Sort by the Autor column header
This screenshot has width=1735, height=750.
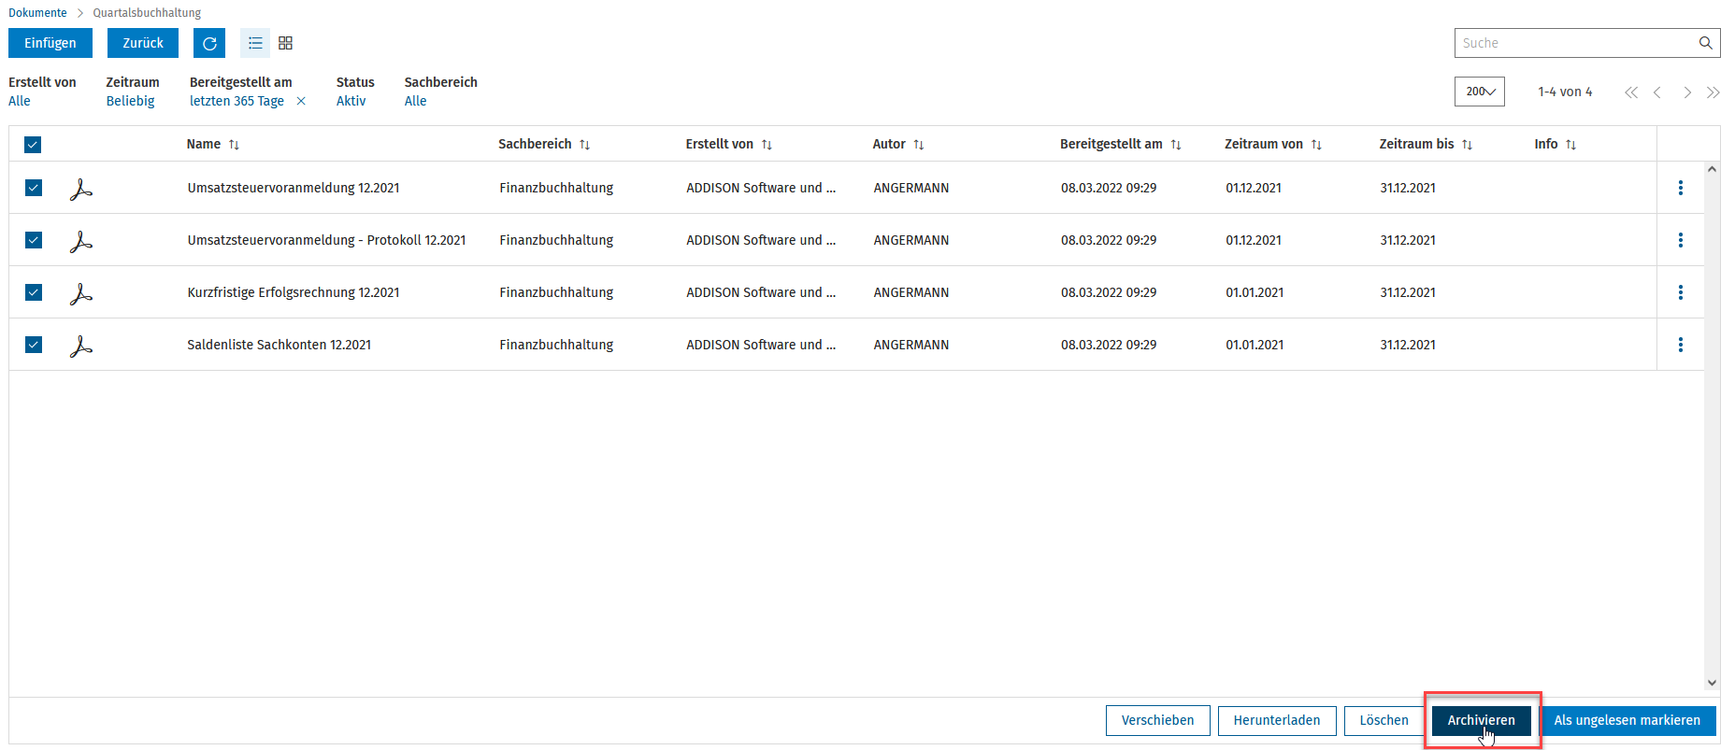pos(898,144)
